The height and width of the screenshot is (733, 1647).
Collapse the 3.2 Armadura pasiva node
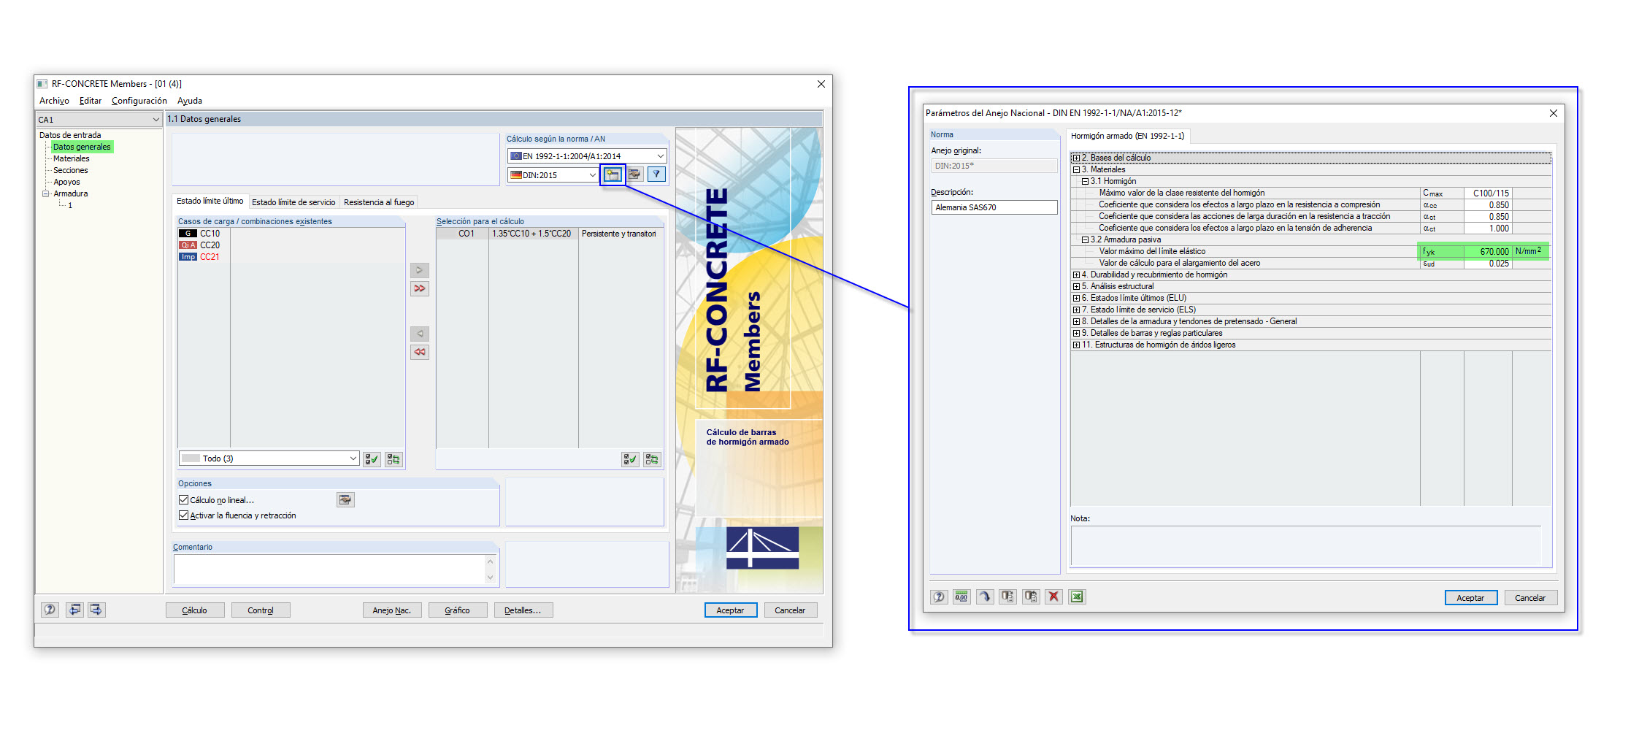tap(1085, 239)
